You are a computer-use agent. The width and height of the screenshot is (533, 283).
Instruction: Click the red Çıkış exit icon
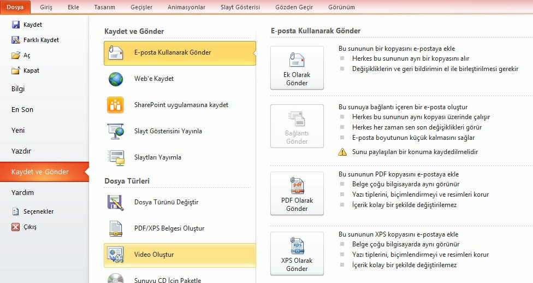16,227
